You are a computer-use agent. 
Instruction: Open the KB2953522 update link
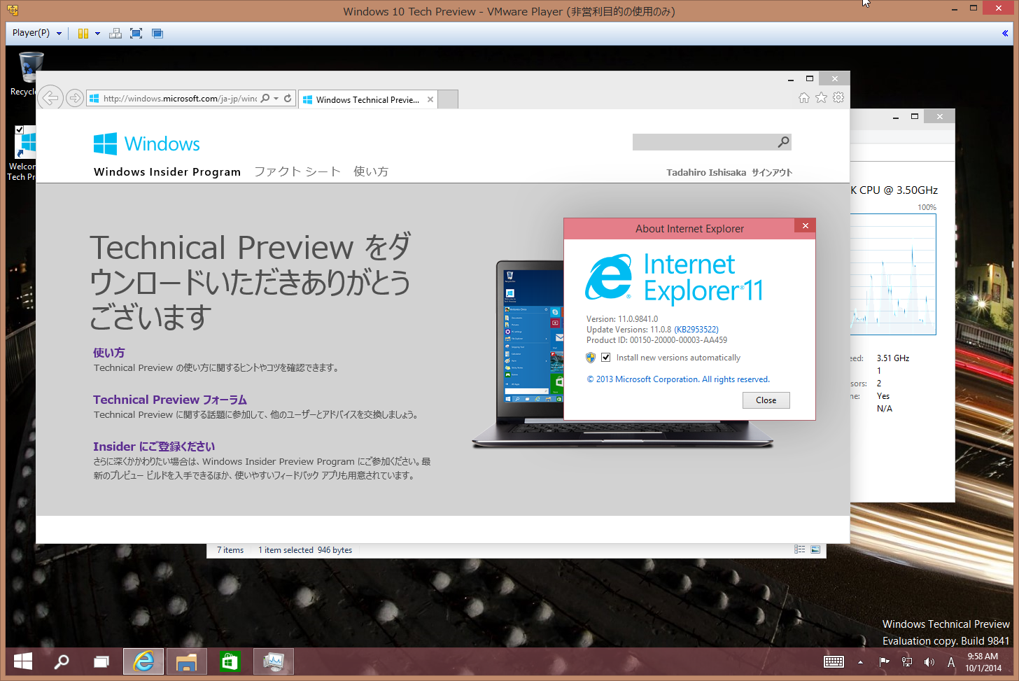point(696,329)
